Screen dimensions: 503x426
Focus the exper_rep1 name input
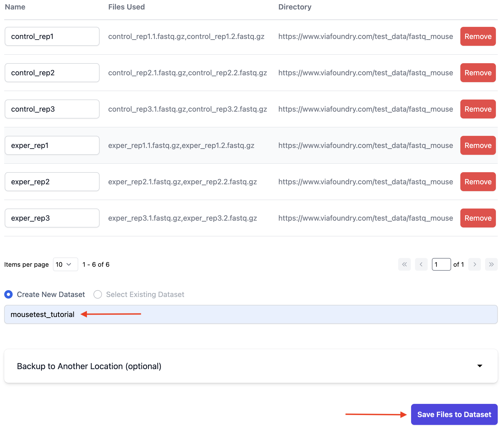click(x=52, y=145)
